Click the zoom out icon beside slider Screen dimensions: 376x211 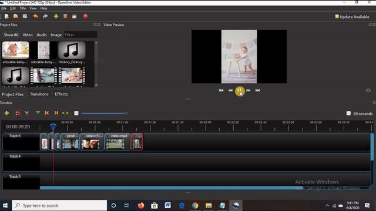[x=76, y=113]
